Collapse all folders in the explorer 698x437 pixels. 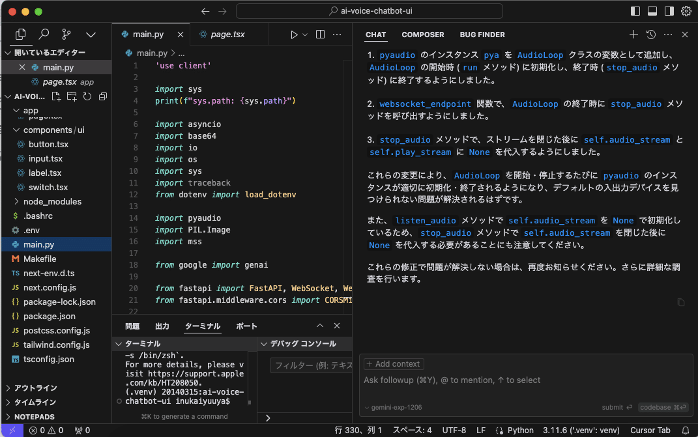click(102, 96)
